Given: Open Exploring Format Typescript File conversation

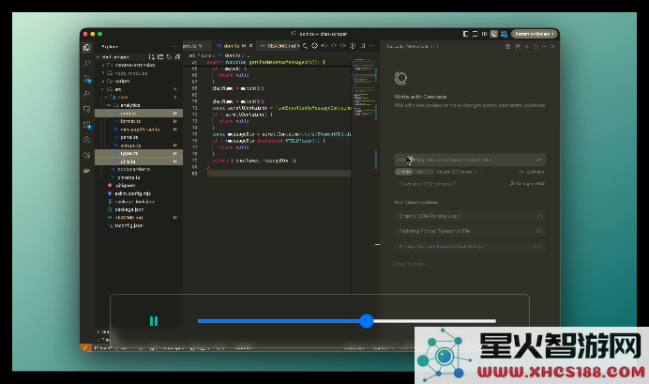Looking at the screenshot, I should (470, 231).
